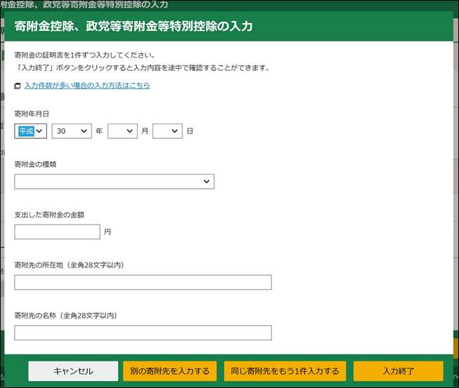Open the era dropdown showing 平成

point(30,131)
